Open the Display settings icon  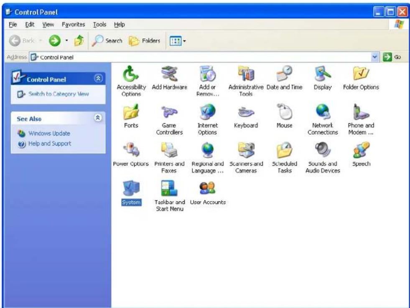coord(323,74)
